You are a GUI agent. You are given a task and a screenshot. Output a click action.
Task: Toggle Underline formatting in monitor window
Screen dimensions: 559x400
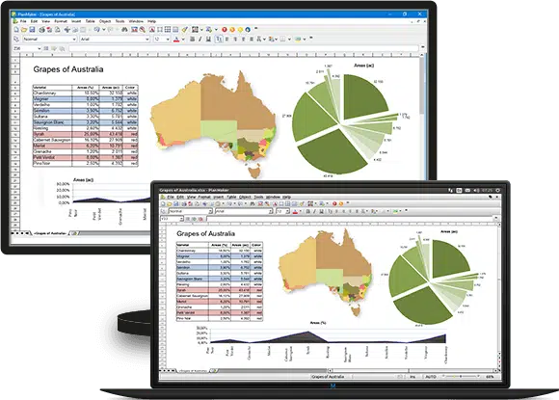click(x=208, y=40)
